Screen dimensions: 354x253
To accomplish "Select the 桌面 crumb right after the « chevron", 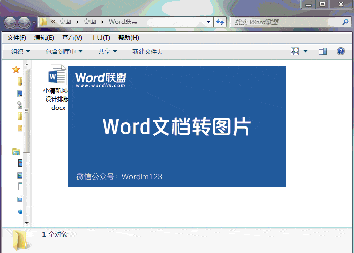I will coord(65,22).
